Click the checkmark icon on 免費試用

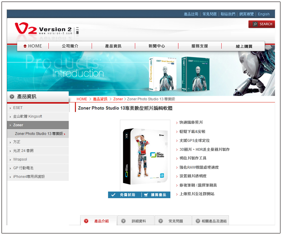point(113,195)
